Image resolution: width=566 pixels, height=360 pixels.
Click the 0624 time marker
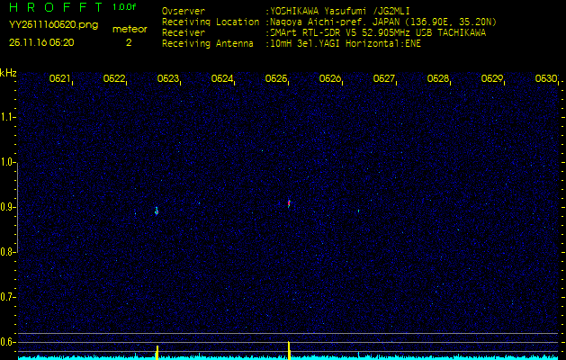[222, 79]
